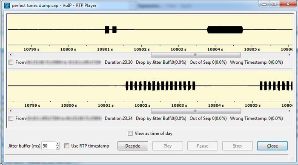This screenshot has width=298, height=165.
Task: Click the first tone burst series in bottom waveform
Action: pos(160,86)
